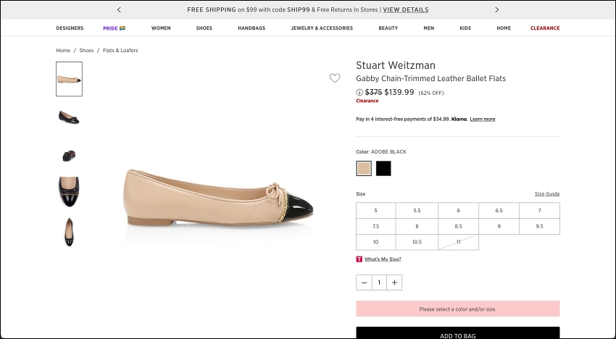The height and width of the screenshot is (339, 616).
Task: Select size 5
Action: 376,211
